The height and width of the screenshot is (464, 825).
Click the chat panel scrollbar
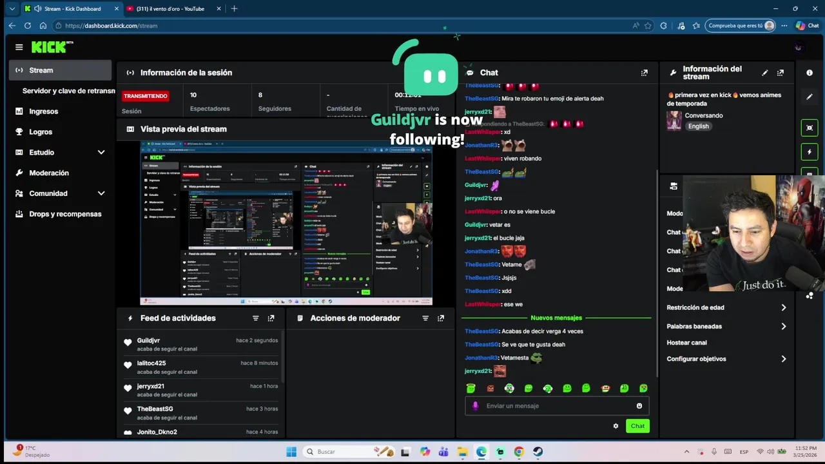click(x=657, y=274)
